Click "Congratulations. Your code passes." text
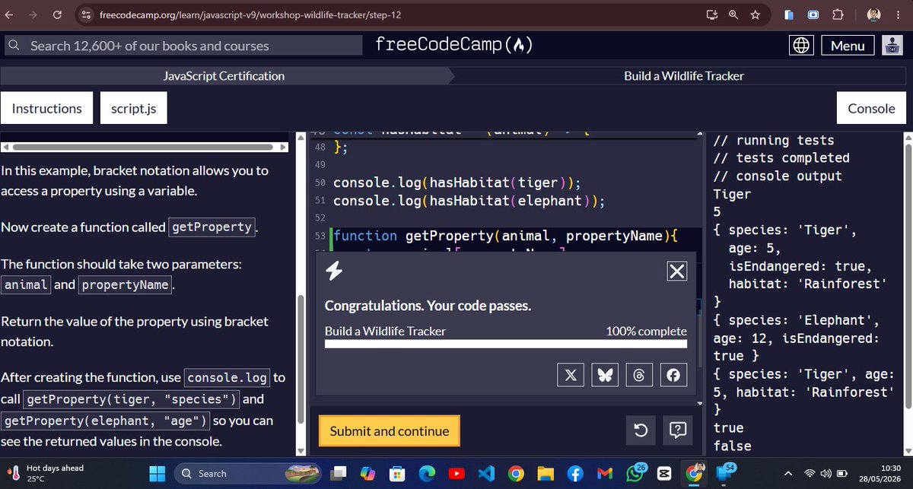The image size is (913, 489). (428, 306)
